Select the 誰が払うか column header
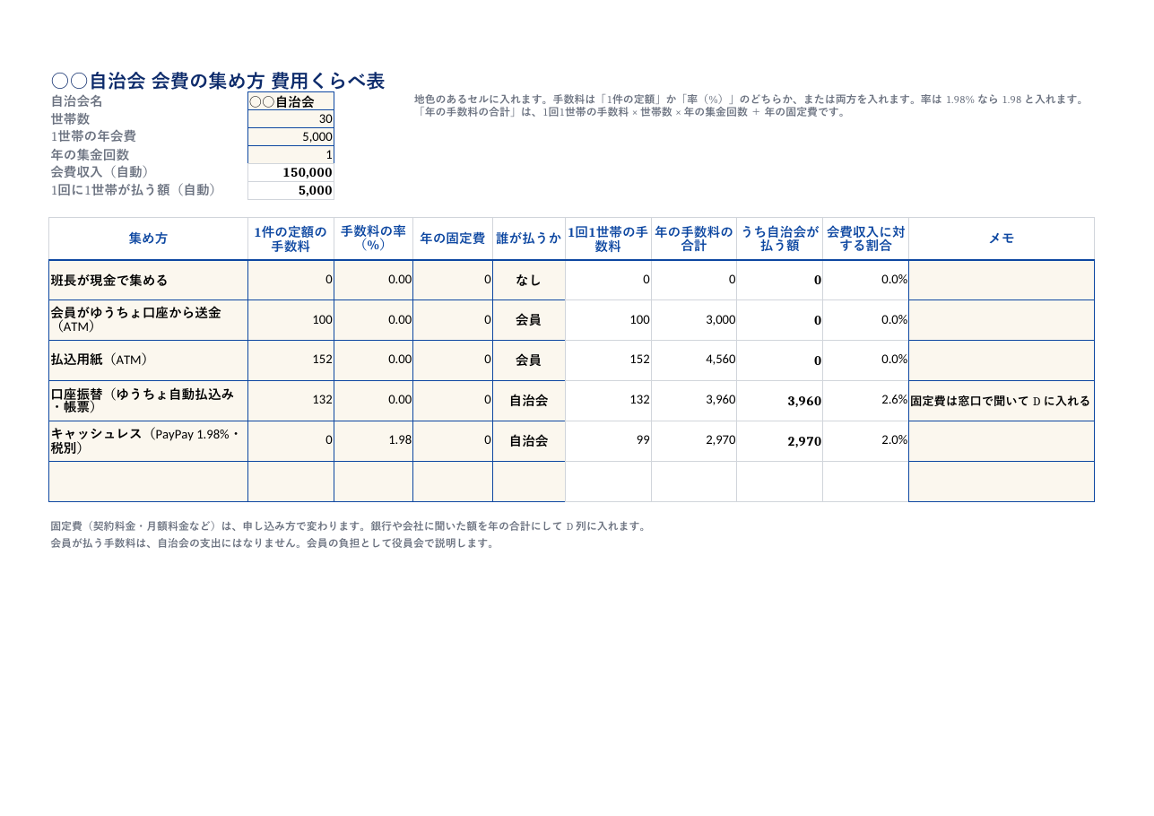This screenshot has height=816, width=1154. tap(529, 239)
